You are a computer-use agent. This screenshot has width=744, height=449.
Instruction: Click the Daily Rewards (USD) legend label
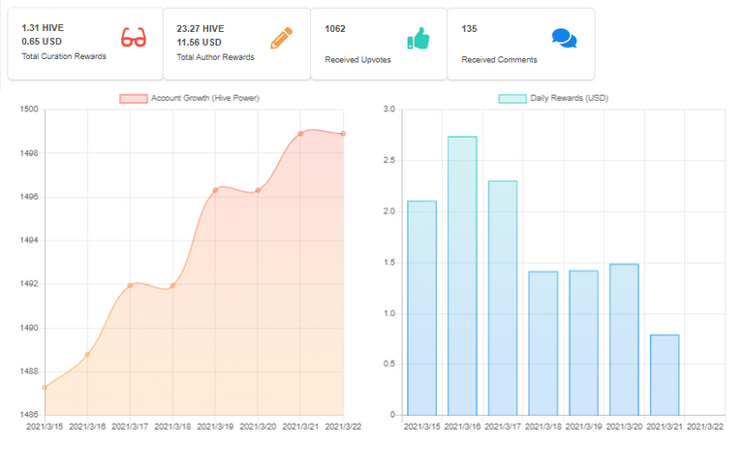coord(569,98)
